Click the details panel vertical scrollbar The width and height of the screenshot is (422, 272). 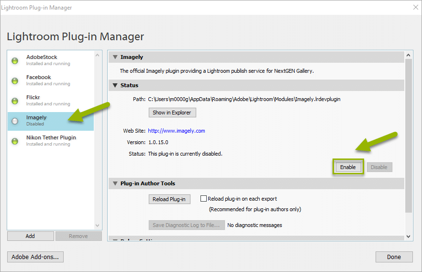[408, 134]
